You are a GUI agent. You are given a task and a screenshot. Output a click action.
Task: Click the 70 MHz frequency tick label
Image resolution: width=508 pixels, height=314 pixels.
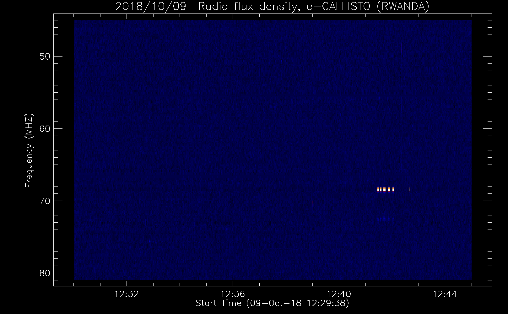(45, 201)
